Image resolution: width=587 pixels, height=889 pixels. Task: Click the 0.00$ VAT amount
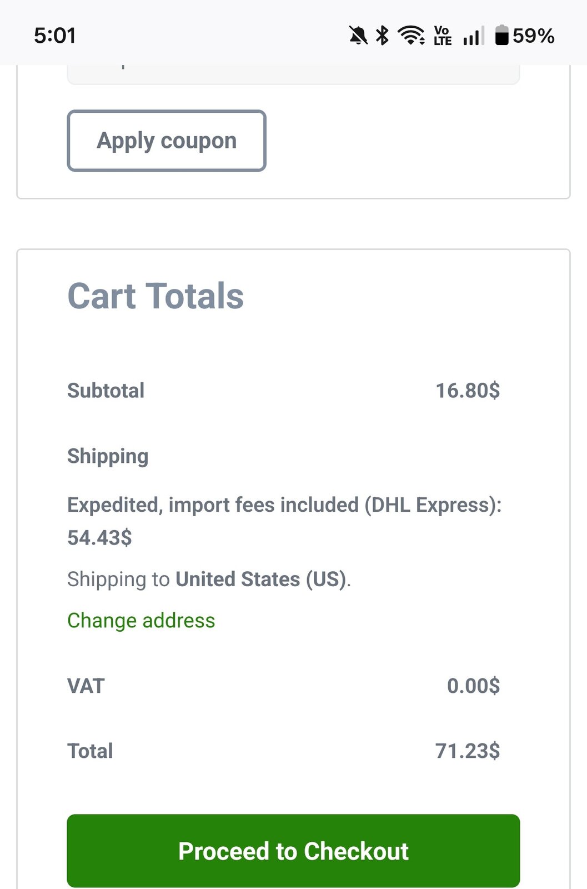click(473, 686)
